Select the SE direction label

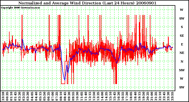182,36
